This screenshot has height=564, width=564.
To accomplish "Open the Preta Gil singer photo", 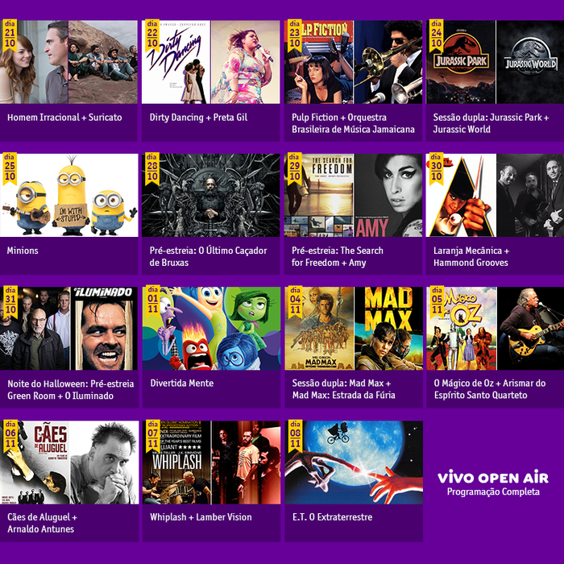I will 245,62.
